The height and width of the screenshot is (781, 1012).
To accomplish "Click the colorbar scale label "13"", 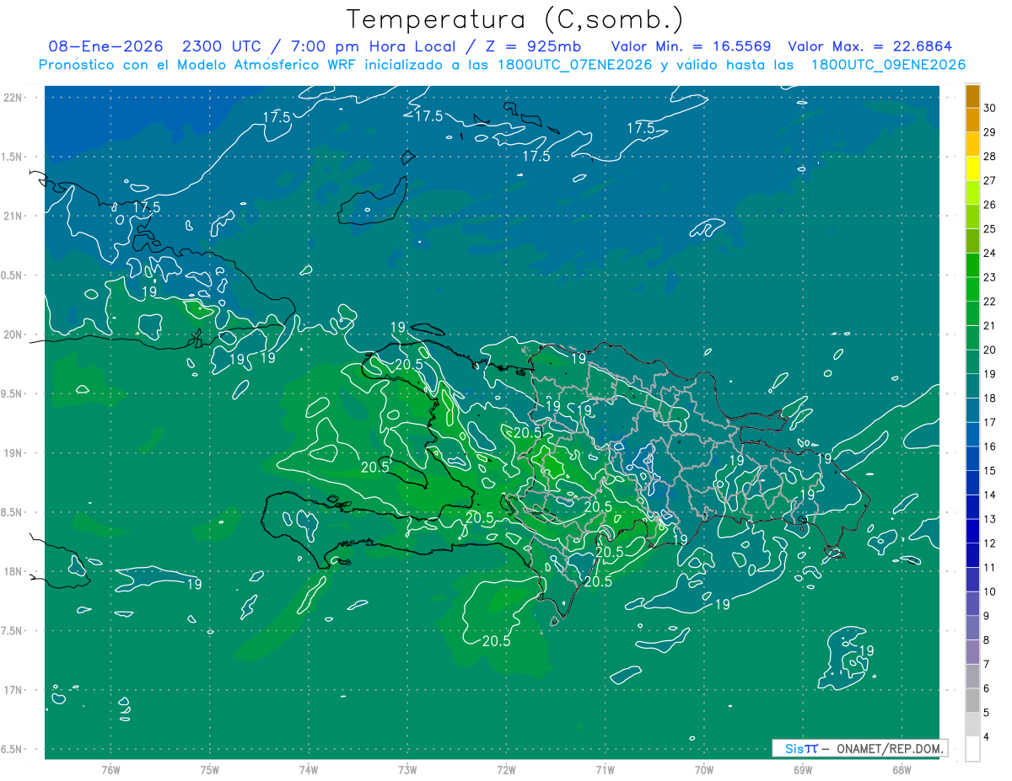I will click(x=991, y=519).
